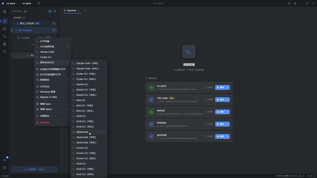Open launch options dropdown for 732_main
The width and height of the screenshot is (317, 178).
(x=228, y=100)
